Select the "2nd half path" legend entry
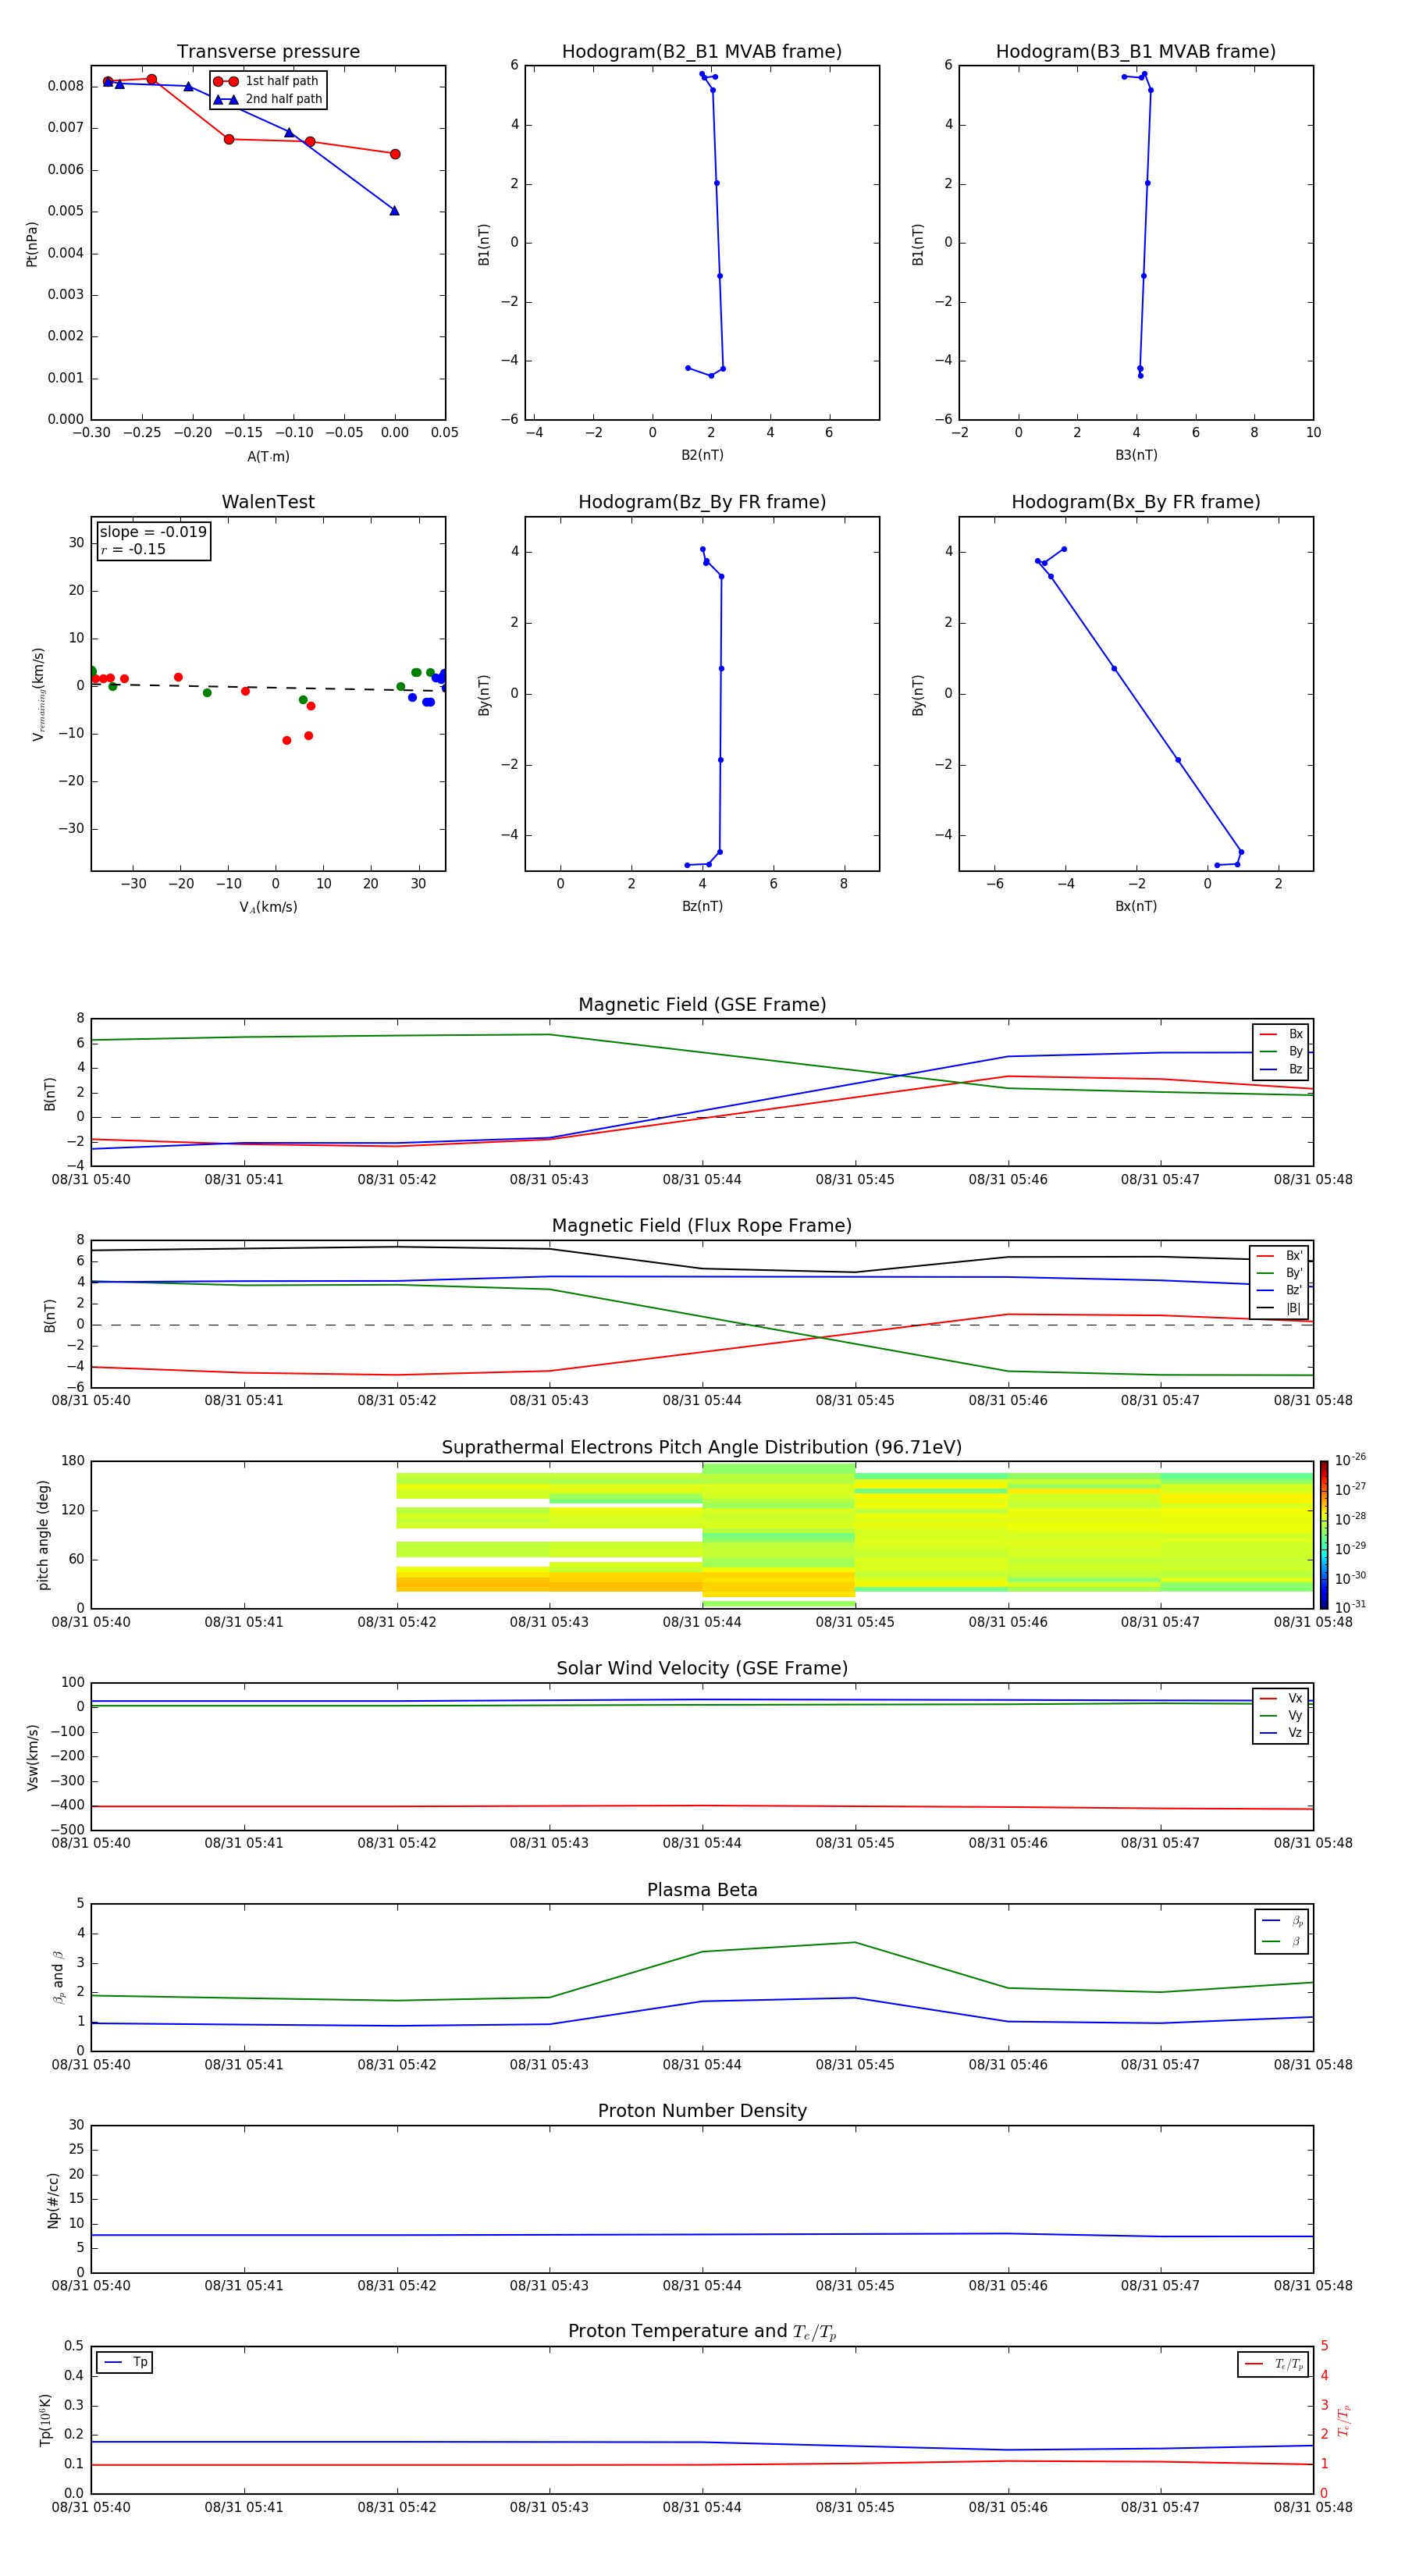Image resolution: width=1405 pixels, height=2576 pixels. [268, 99]
